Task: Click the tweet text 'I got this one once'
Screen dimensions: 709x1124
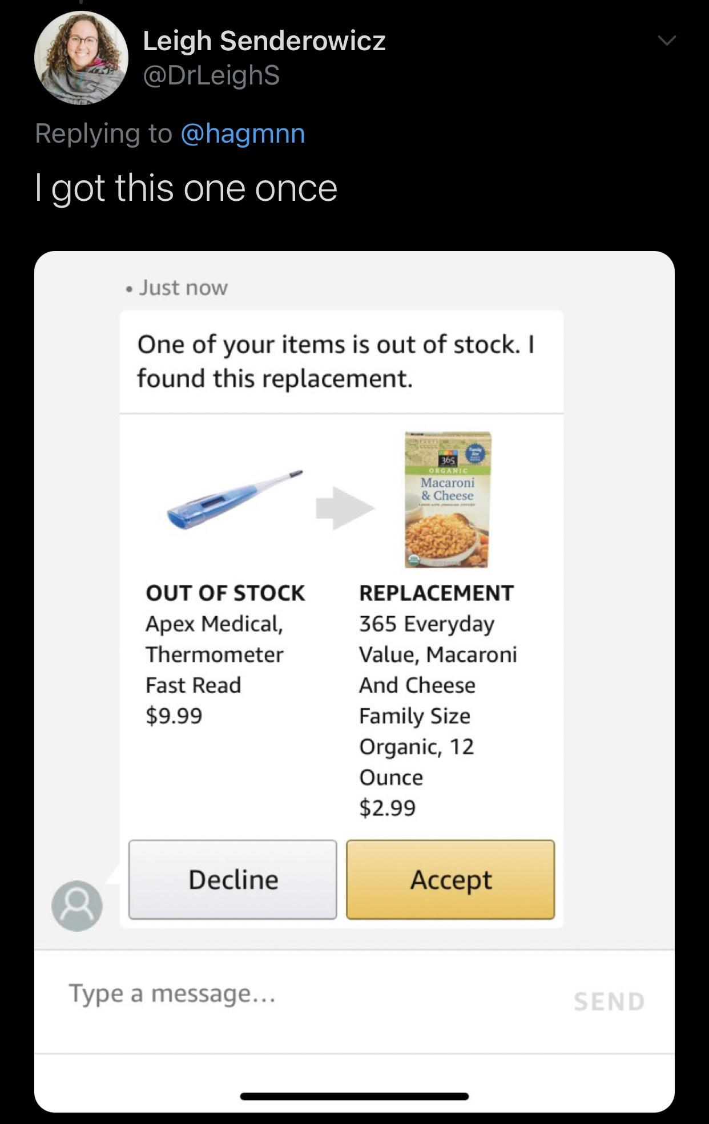Action: (x=186, y=189)
